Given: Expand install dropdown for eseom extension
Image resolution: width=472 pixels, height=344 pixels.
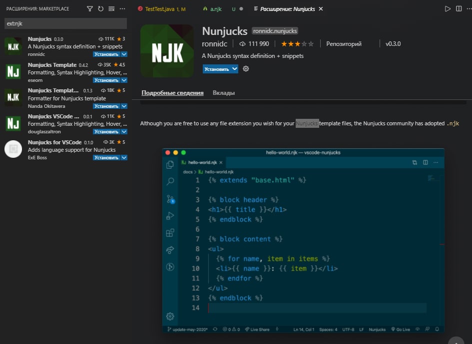Looking at the screenshot, I should pos(124,80).
